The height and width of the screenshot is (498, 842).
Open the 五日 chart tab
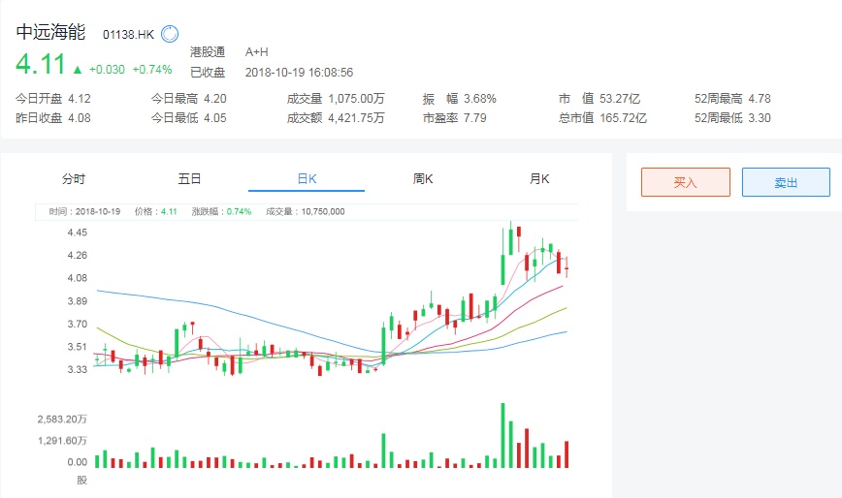coord(189,178)
